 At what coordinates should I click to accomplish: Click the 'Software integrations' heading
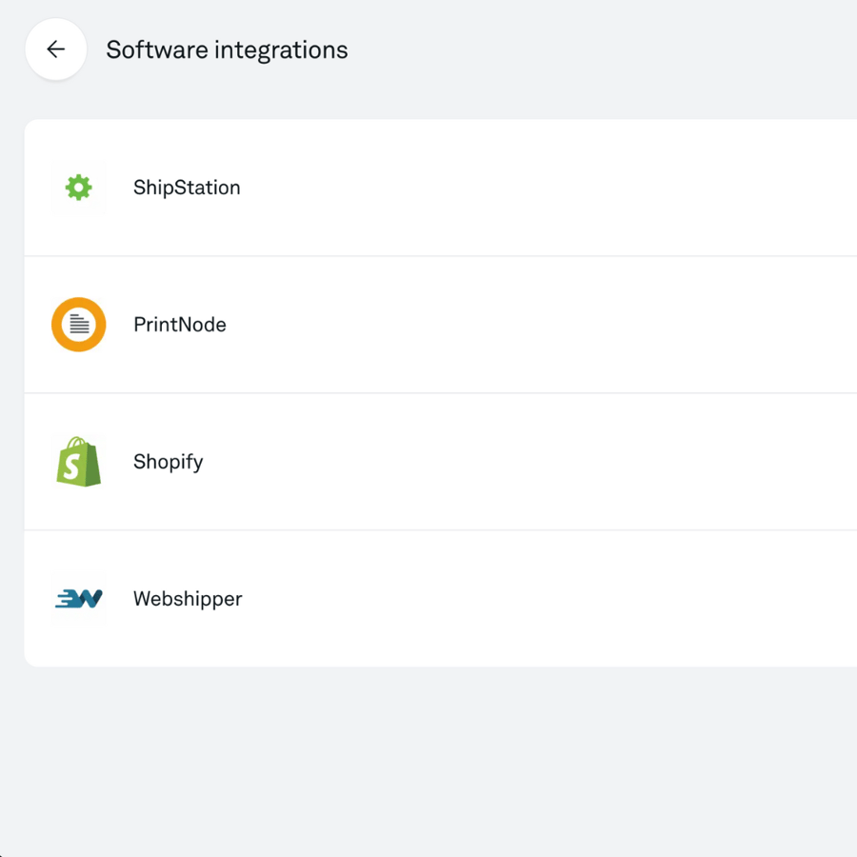tap(226, 50)
